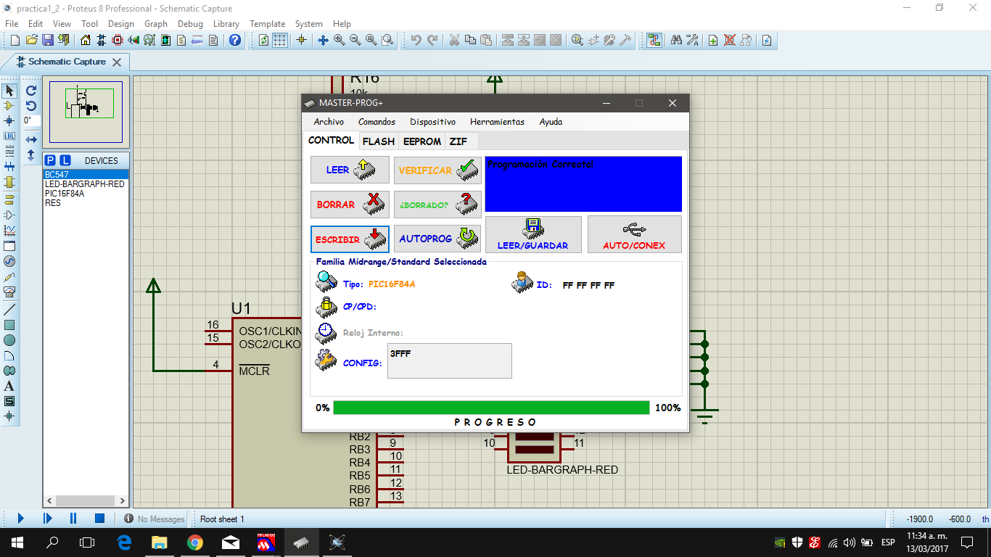Select the 2D Line drawing tool
This screenshot has height=557, width=991.
click(9, 310)
